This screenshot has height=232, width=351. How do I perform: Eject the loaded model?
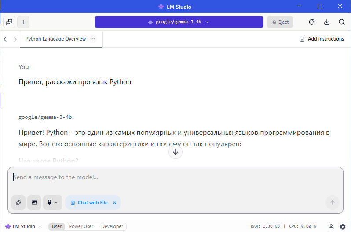pos(280,22)
